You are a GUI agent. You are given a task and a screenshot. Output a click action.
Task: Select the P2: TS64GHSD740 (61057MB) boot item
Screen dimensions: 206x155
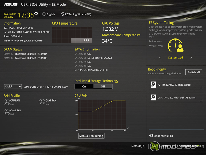(176, 85)
